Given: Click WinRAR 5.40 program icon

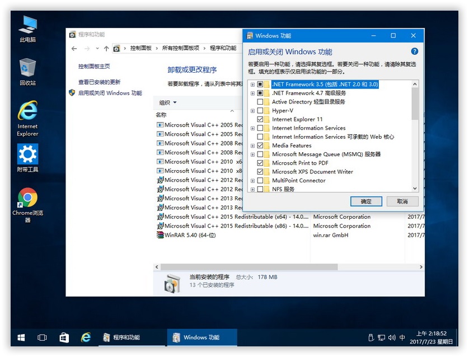Looking at the screenshot, I should [x=160, y=235].
